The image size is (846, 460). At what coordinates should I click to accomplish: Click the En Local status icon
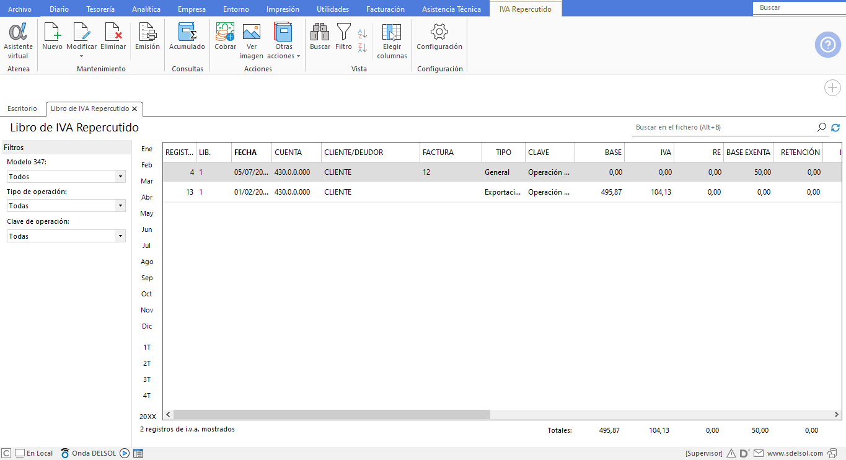click(19, 453)
